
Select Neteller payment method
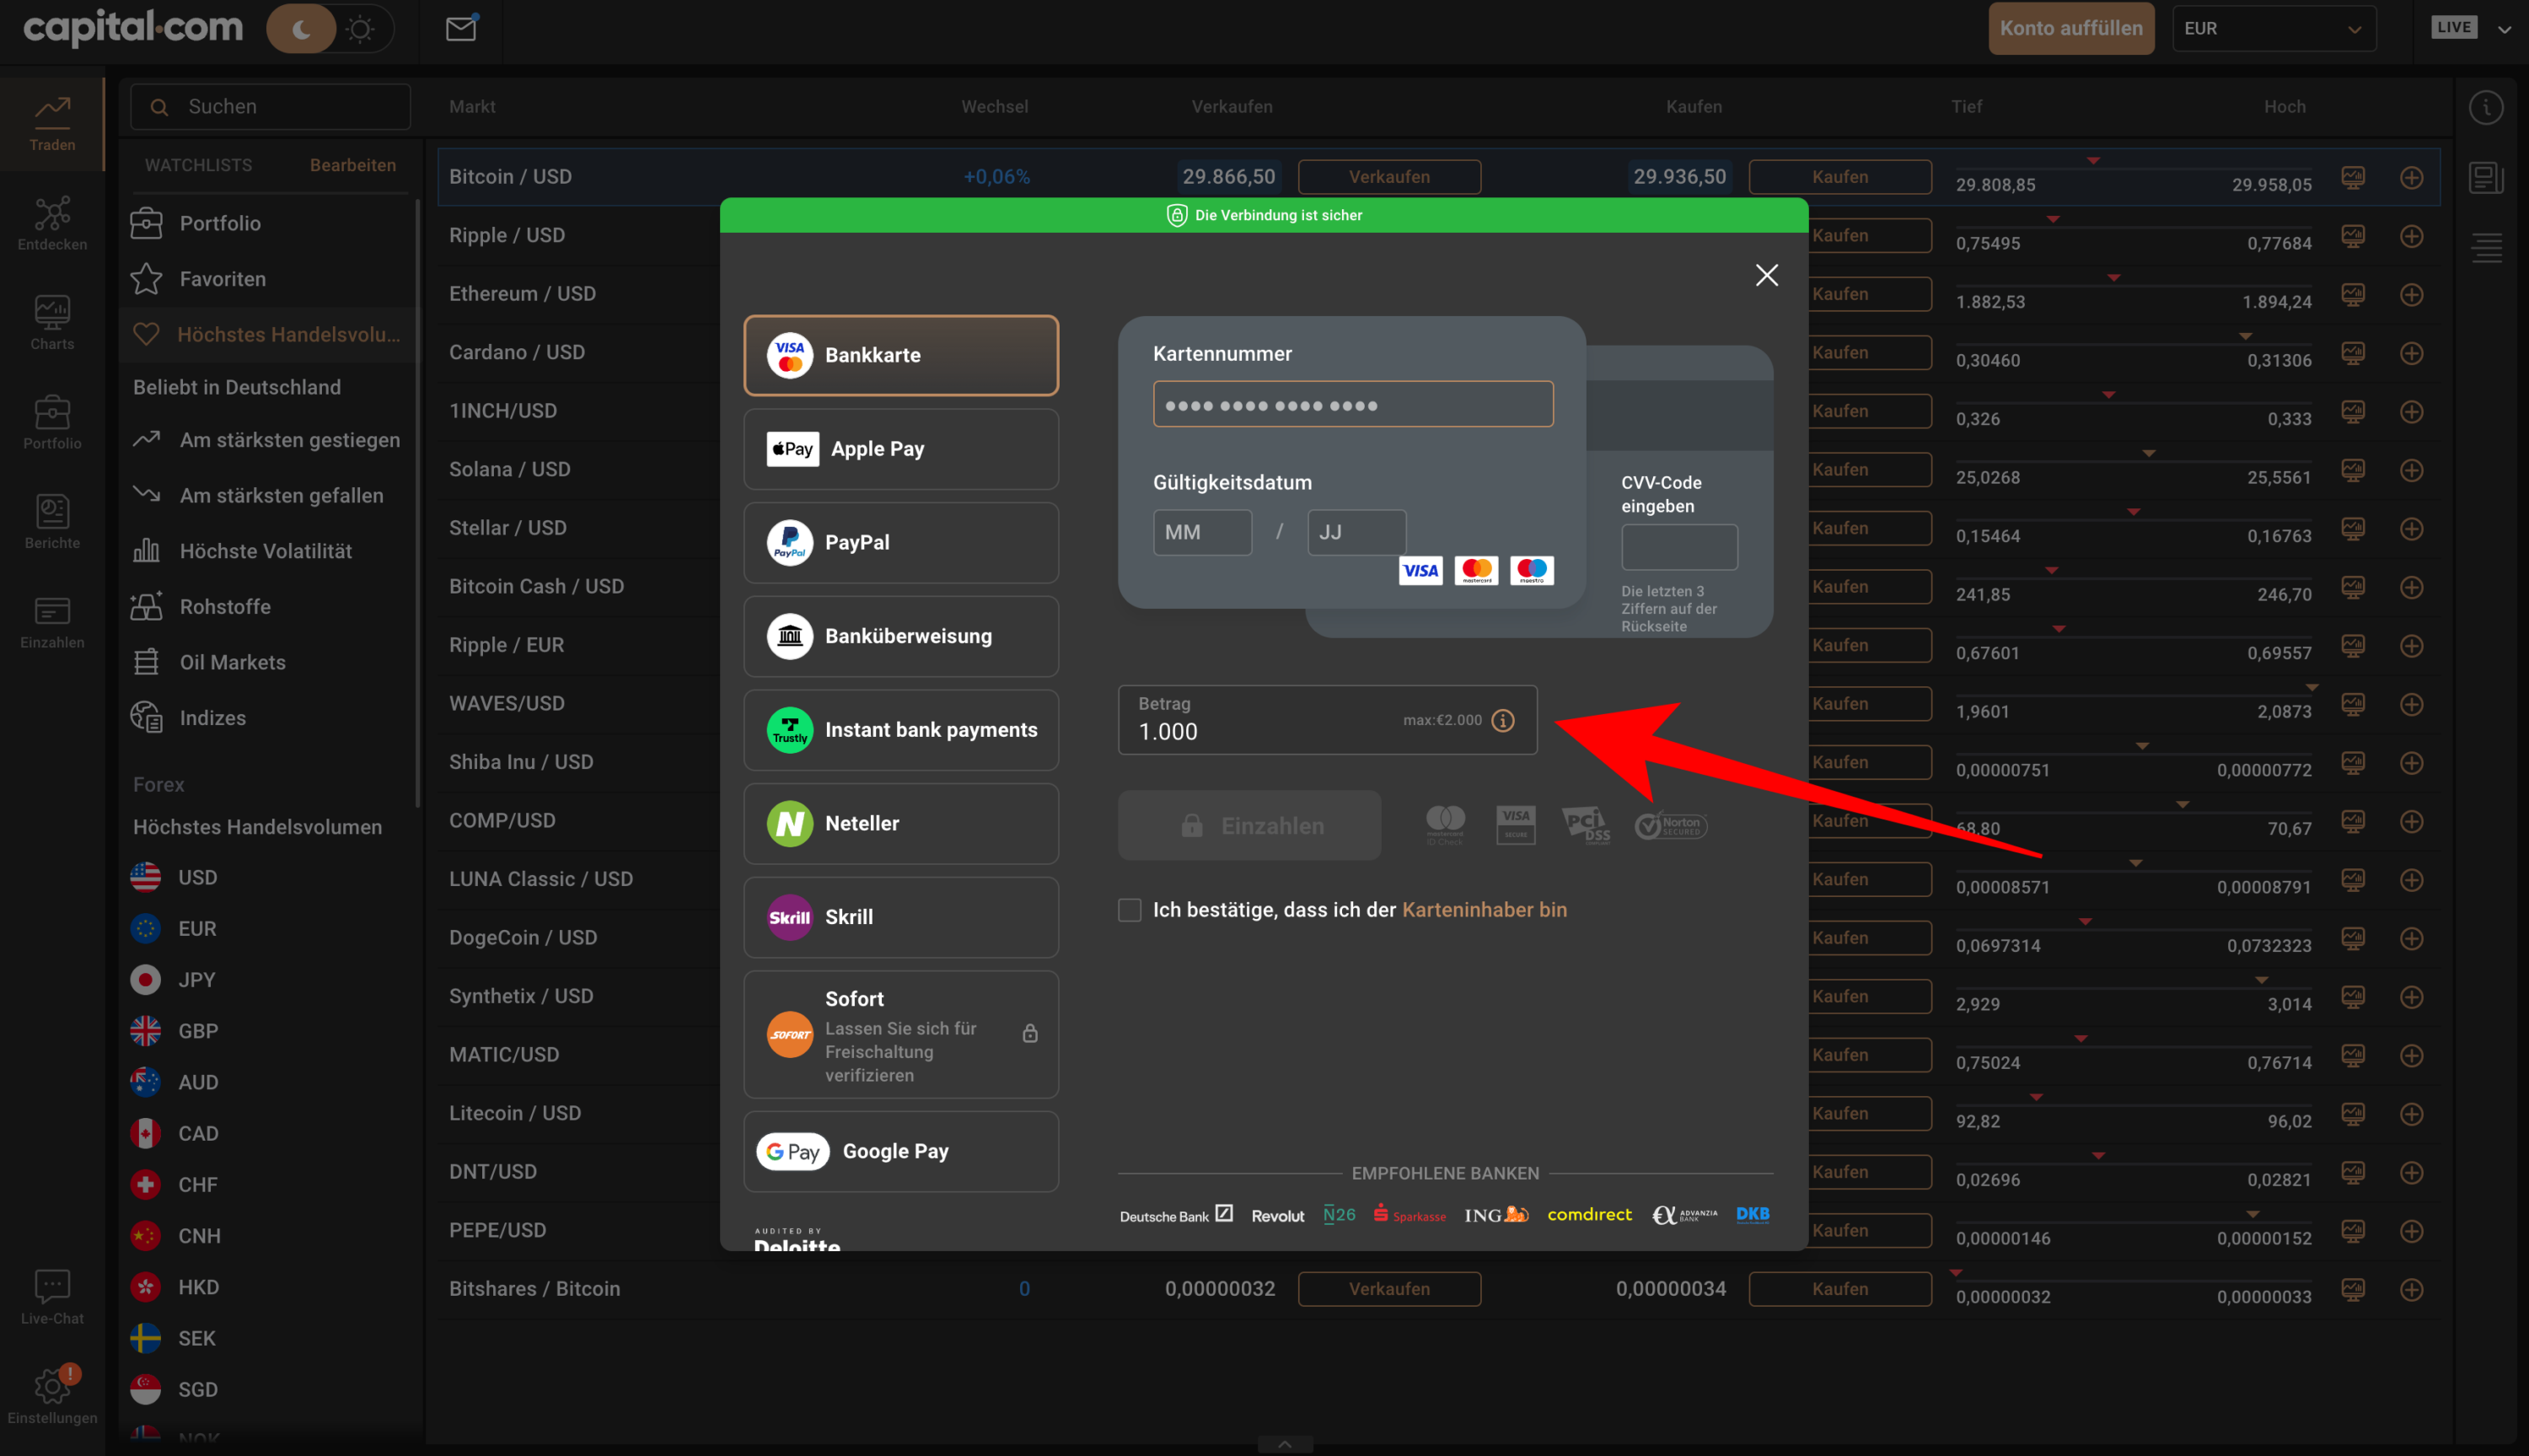coord(900,824)
